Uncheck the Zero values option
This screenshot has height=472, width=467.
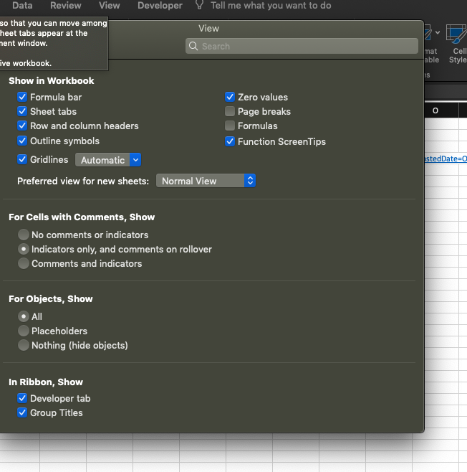[x=230, y=97]
